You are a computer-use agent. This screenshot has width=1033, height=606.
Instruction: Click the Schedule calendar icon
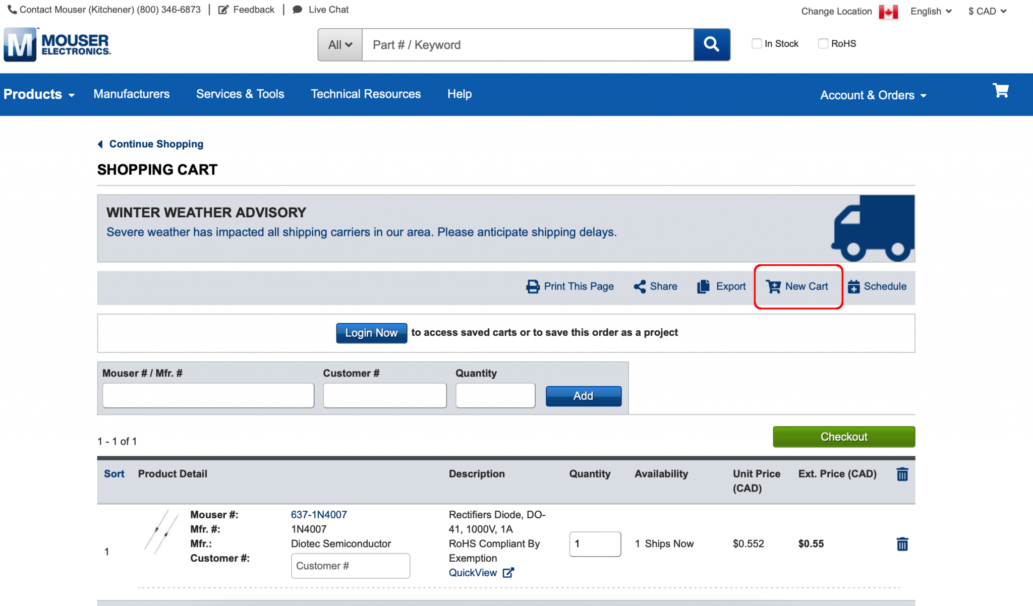[853, 286]
